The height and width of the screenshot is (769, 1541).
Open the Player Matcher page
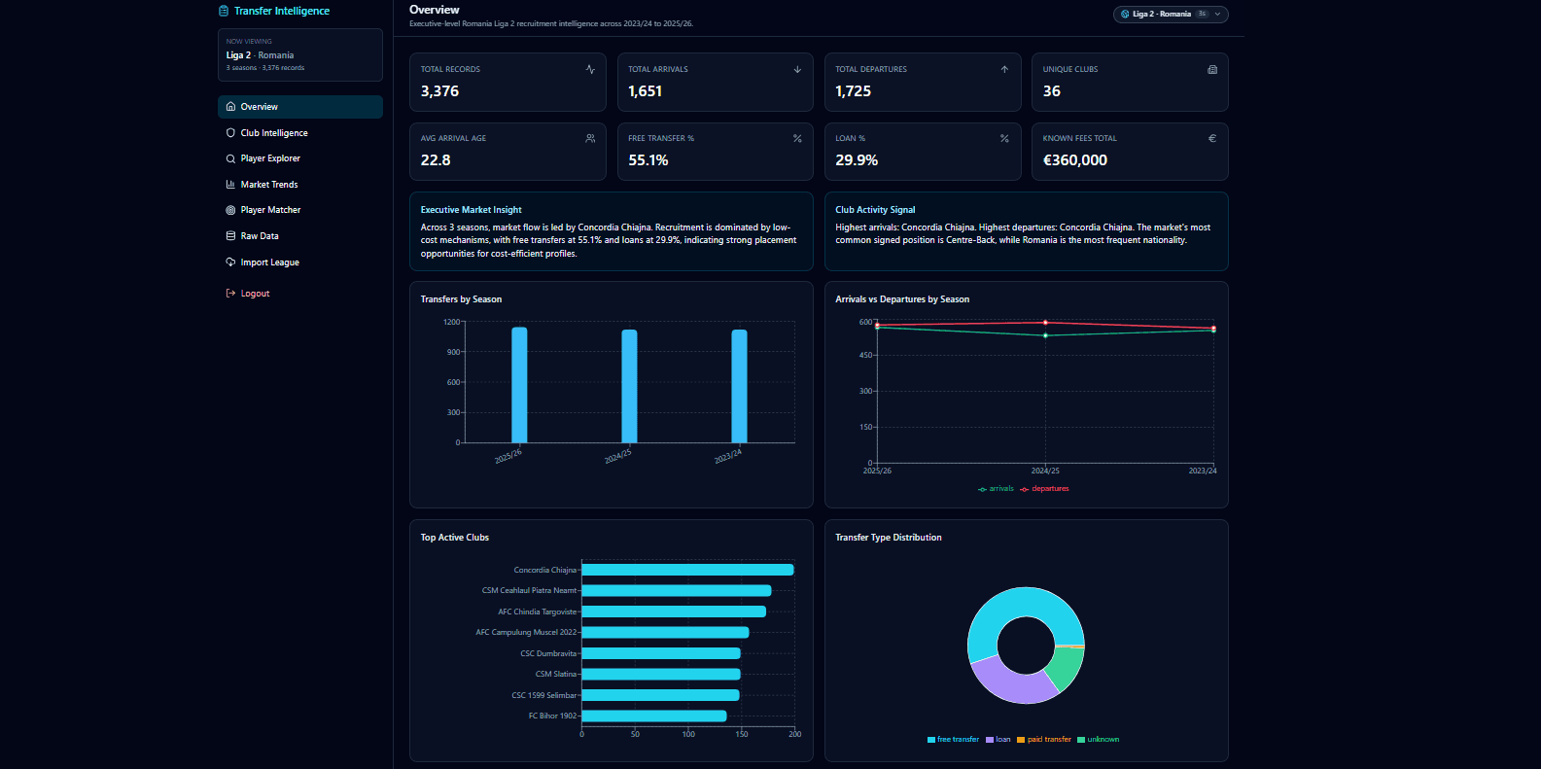(300, 210)
